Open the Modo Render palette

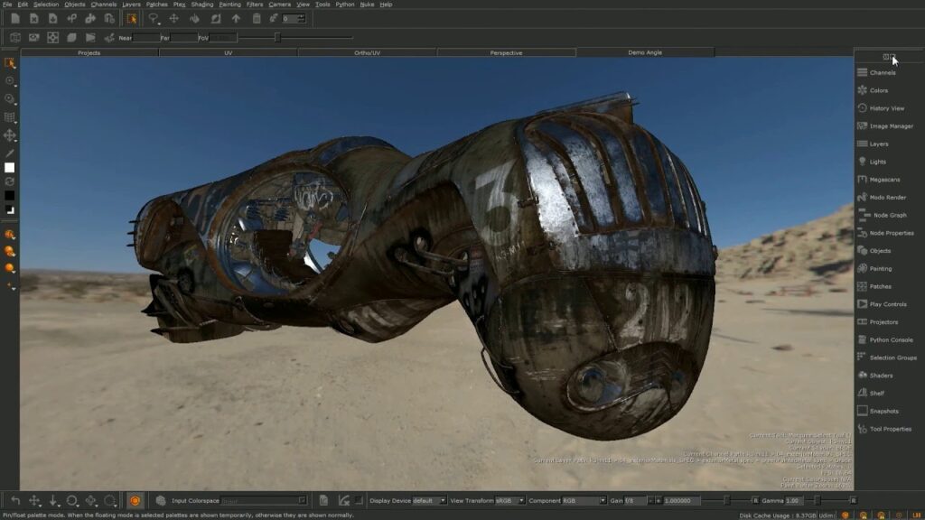point(887,197)
